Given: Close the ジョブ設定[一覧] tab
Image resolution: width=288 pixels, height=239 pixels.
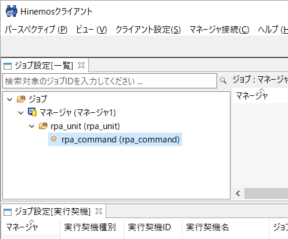Looking at the screenshot, I should (81, 65).
